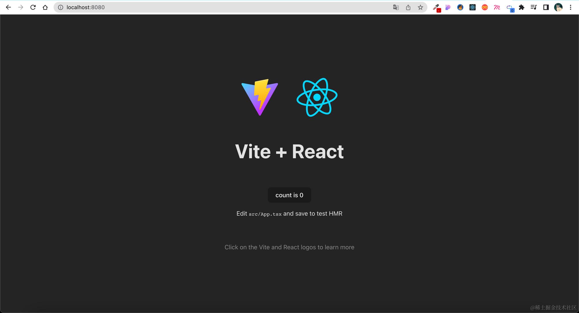
Task: Open the browser home page
Action: (45, 7)
